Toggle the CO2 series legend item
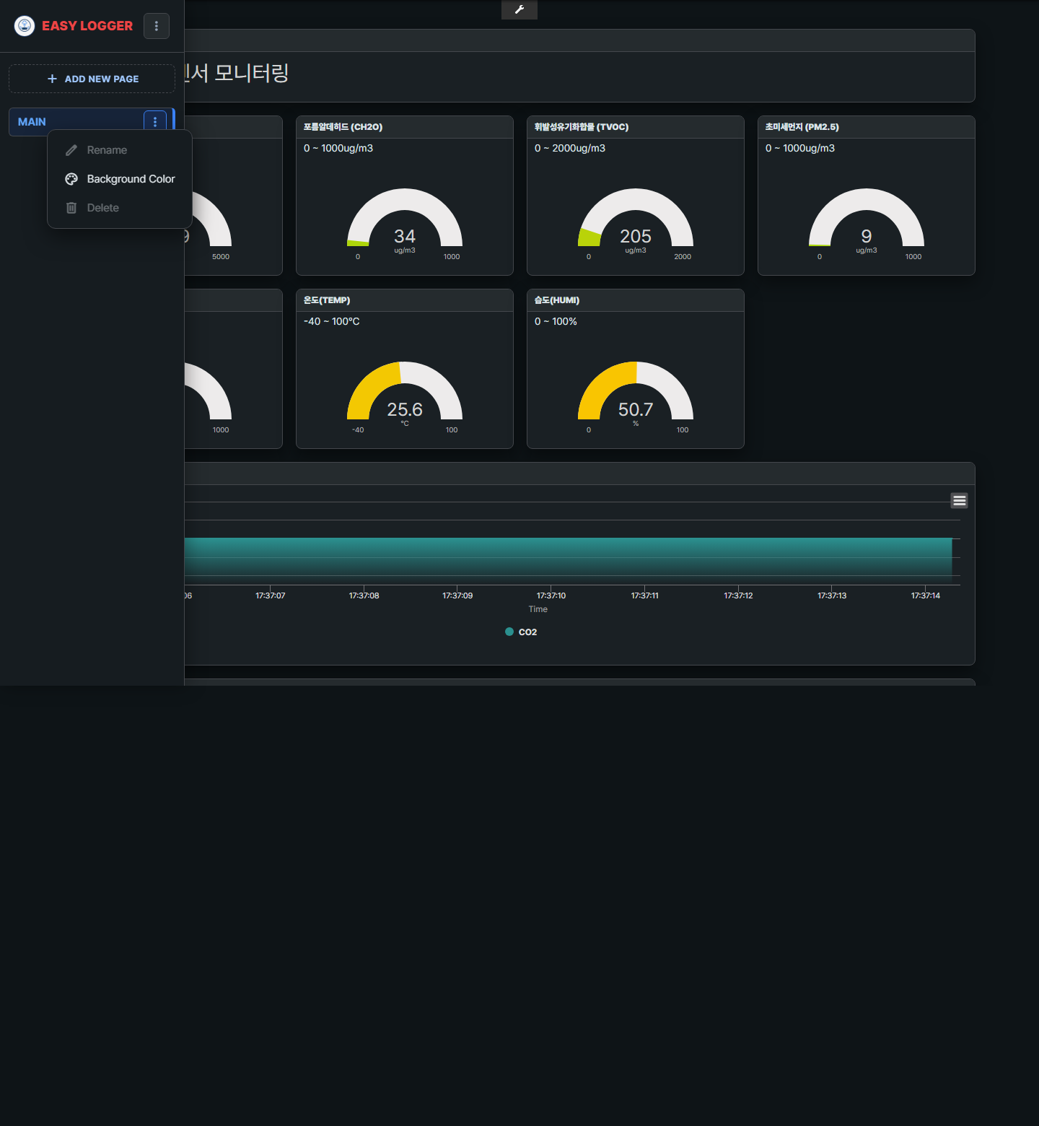Screen dimensions: 1039x1126 pyautogui.click(x=521, y=632)
